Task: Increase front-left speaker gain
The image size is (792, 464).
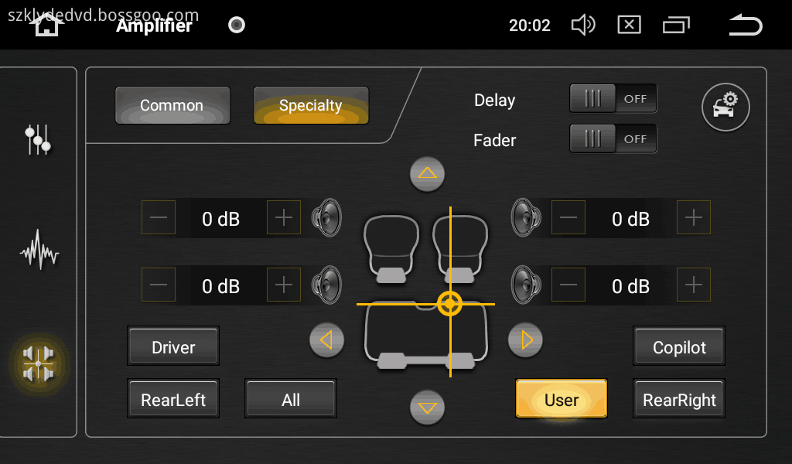Action: point(283,217)
